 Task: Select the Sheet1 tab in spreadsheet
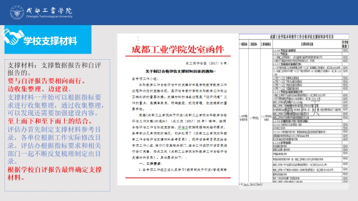tap(246, 184)
